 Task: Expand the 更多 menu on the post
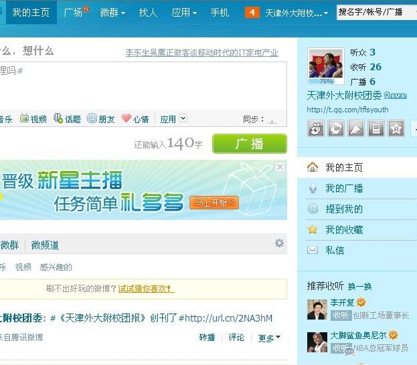pyautogui.click(x=269, y=338)
